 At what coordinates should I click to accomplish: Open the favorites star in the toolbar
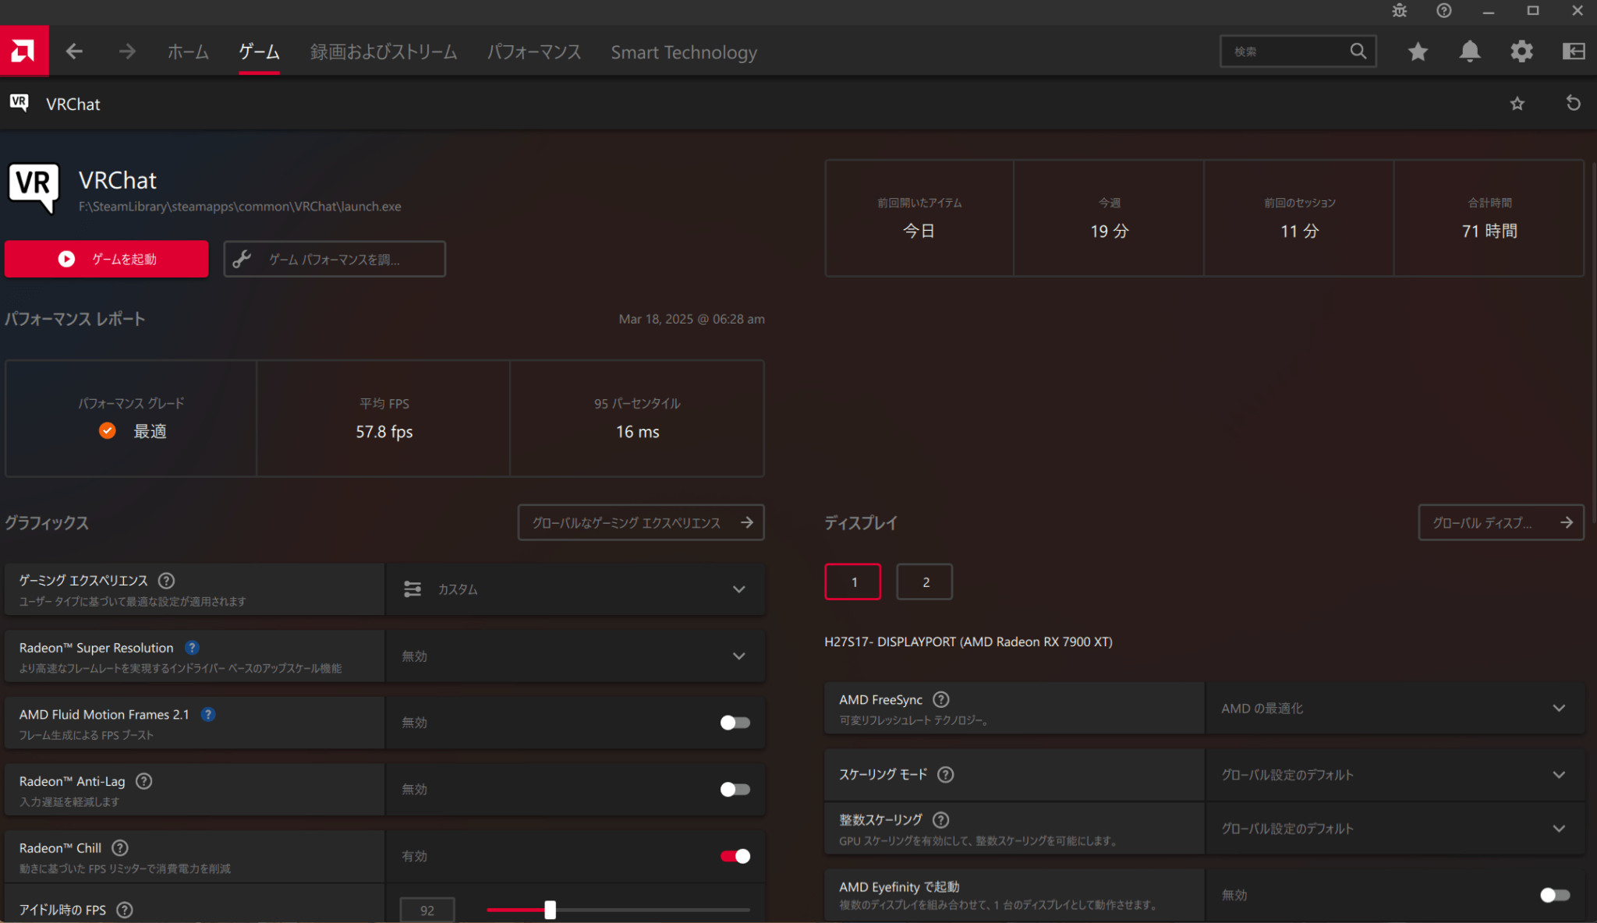1417,51
